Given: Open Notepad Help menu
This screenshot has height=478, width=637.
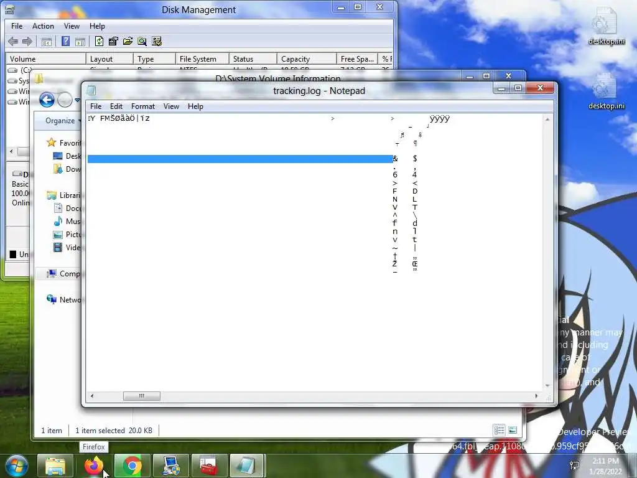Looking at the screenshot, I should 195,106.
